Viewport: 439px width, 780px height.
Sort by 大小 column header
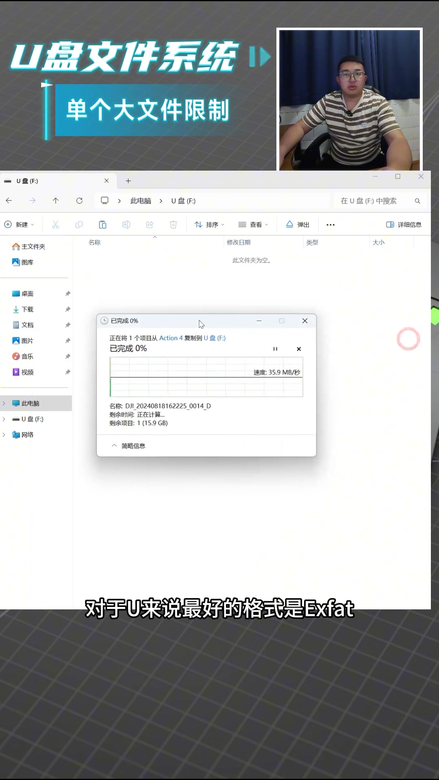pyautogui.click(x=378, y=243)
